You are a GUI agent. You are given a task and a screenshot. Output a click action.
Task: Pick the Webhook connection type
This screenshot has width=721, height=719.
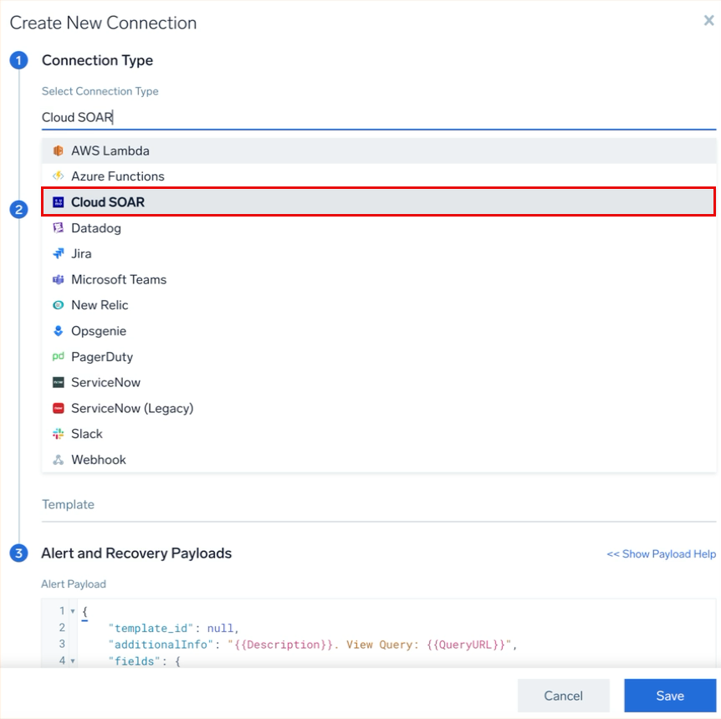click(99, 460)
